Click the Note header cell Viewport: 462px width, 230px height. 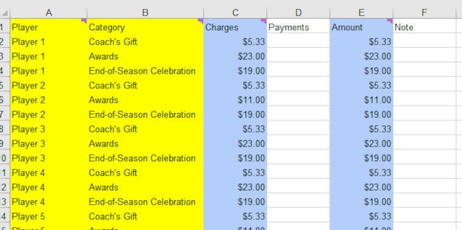point(425,28)
